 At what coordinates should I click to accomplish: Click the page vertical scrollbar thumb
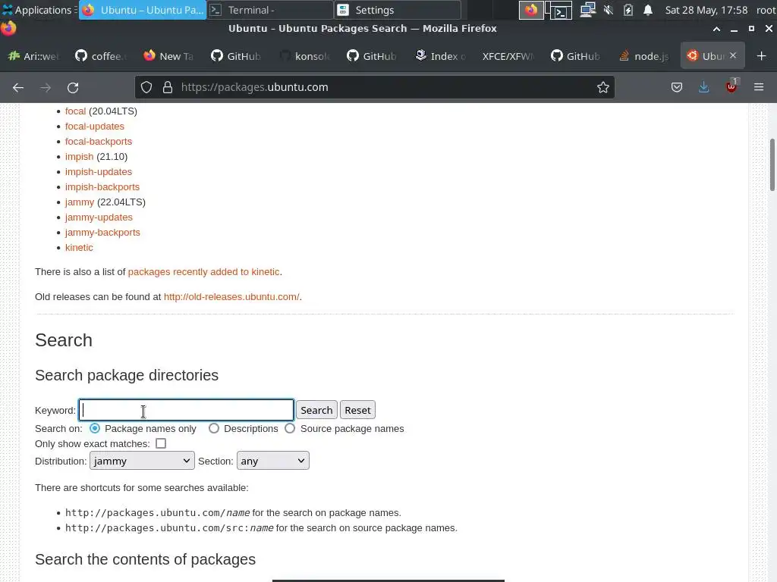772,164
